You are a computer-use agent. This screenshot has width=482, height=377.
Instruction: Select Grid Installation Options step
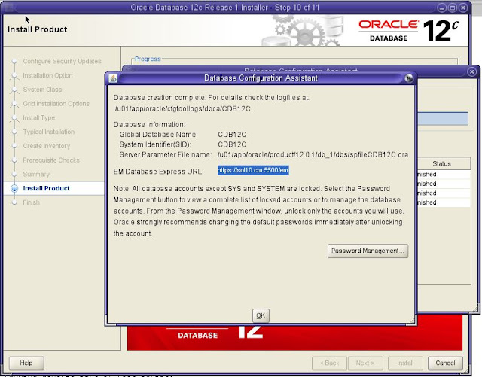point(56,104)
